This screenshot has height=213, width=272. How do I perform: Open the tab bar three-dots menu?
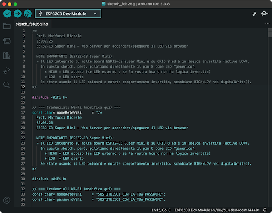point(267,23)
